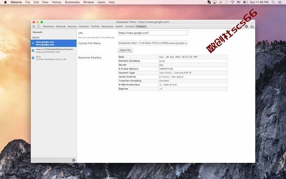Switch to the Resources tab

point(107,26)
